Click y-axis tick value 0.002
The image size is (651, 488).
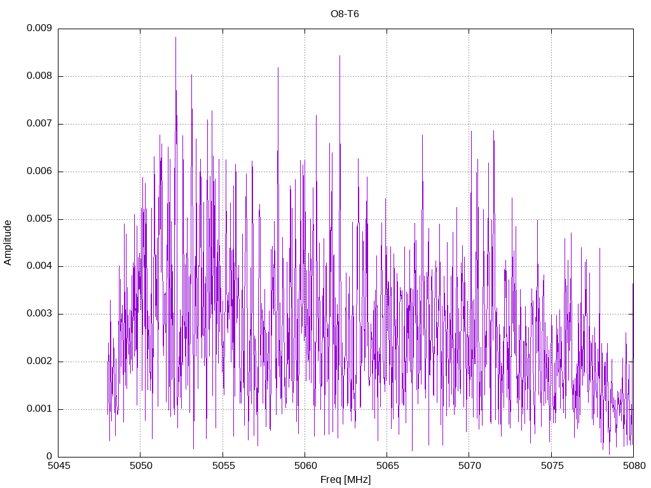pyautogui.click(x=39, y=362)
